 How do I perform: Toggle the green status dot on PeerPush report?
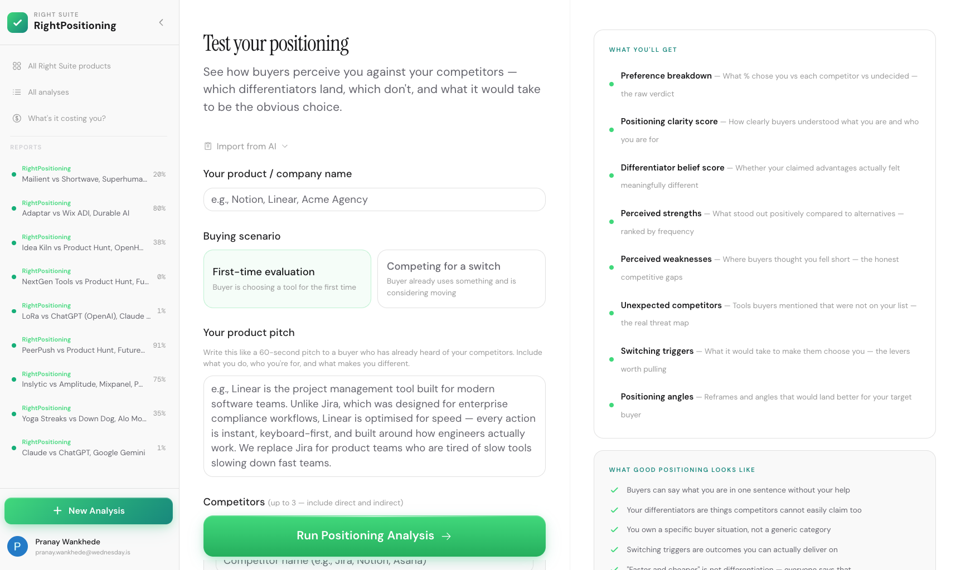point(14,345)
